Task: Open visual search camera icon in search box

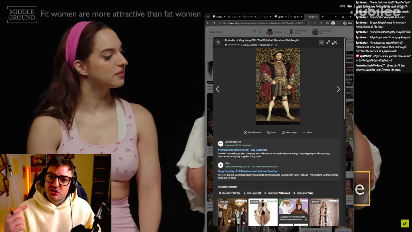Action: pos(255,32)
